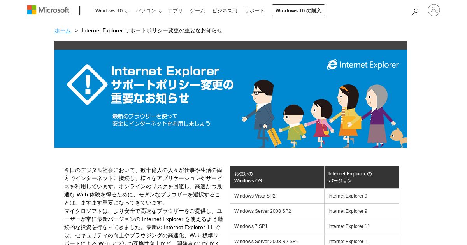Viewport: 467px width, 245px height.
Task: Select the Windows Server 2008 R2 SP1 cell
Action: coord(277,240)
